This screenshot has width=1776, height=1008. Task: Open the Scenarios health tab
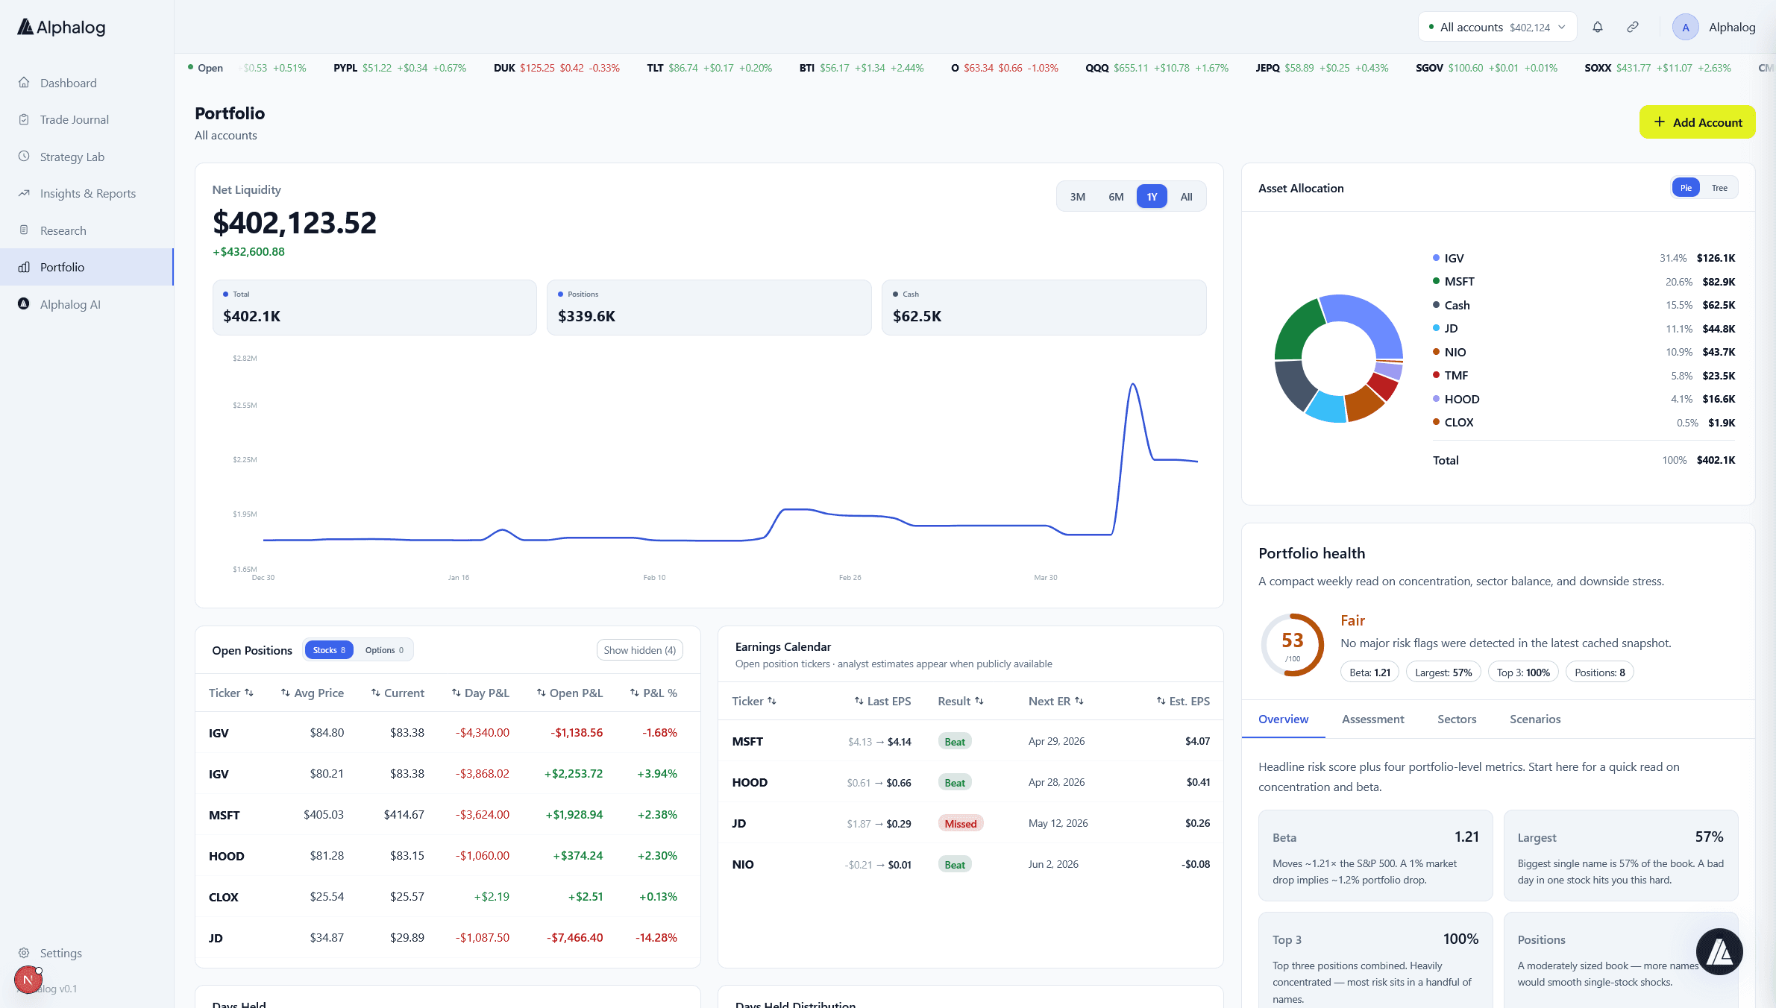tap(1535, 719)
